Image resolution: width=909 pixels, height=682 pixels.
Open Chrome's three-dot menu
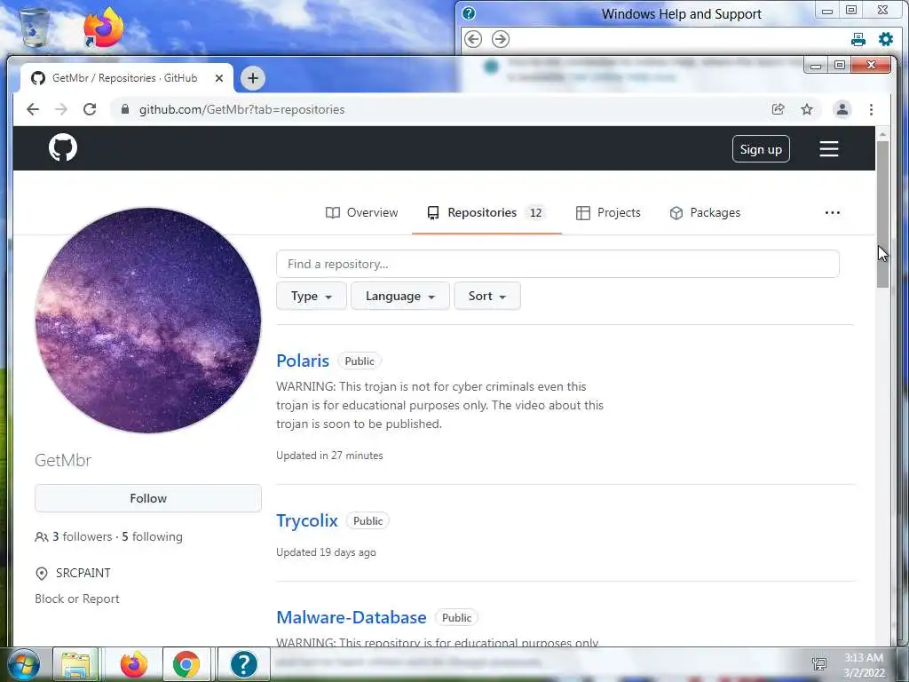(871, 109)
